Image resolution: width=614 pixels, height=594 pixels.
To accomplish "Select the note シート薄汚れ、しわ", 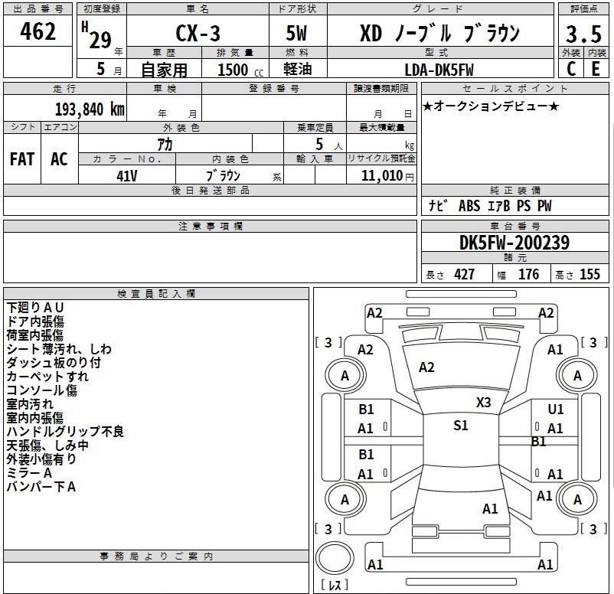I will point(59,349).
